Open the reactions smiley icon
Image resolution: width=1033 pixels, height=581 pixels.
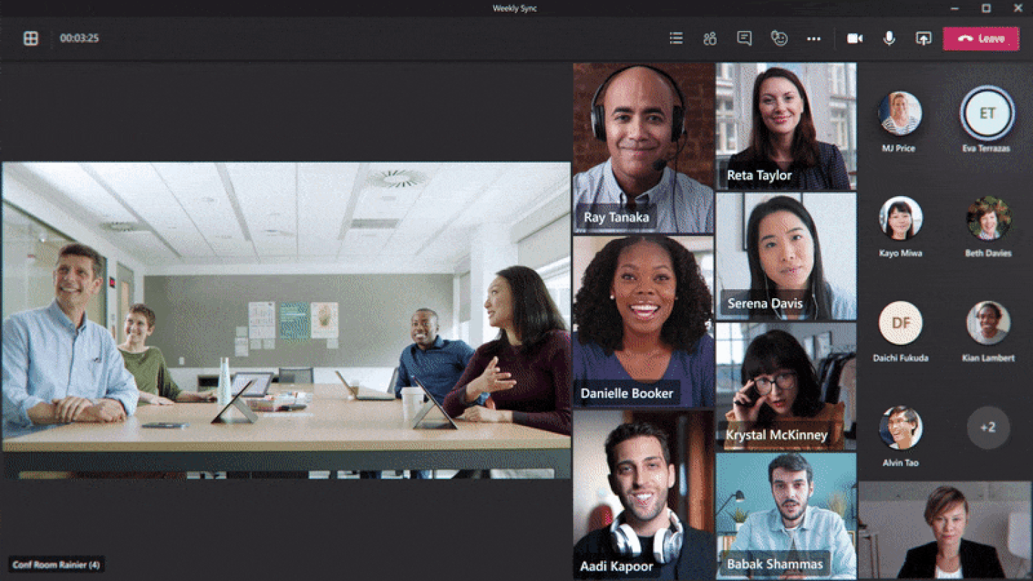pos(779,39)
